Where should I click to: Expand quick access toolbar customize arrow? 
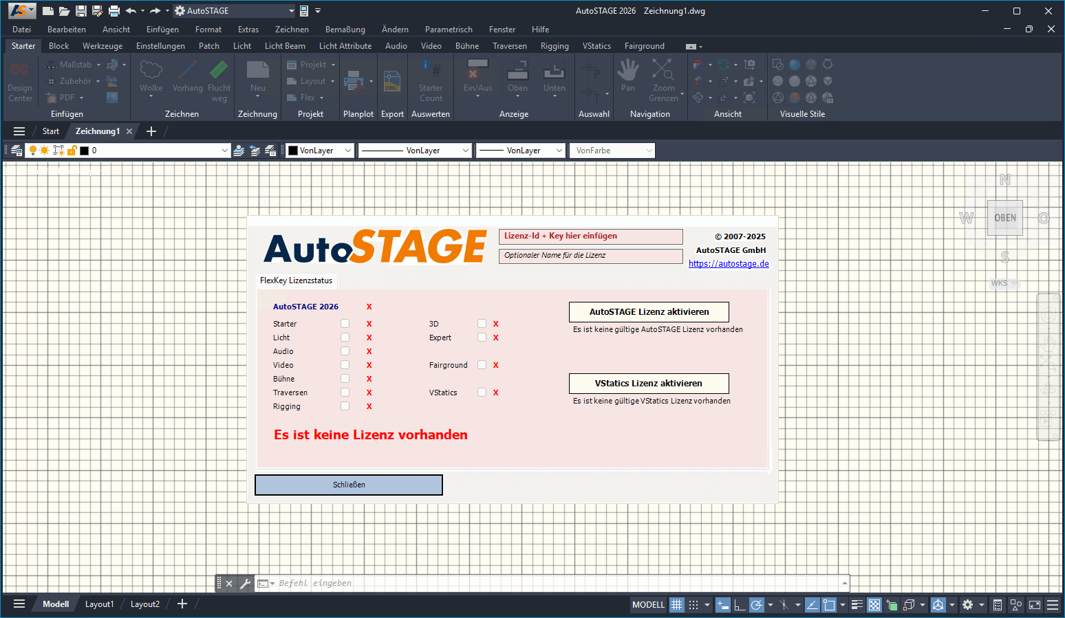click(318, 11)
